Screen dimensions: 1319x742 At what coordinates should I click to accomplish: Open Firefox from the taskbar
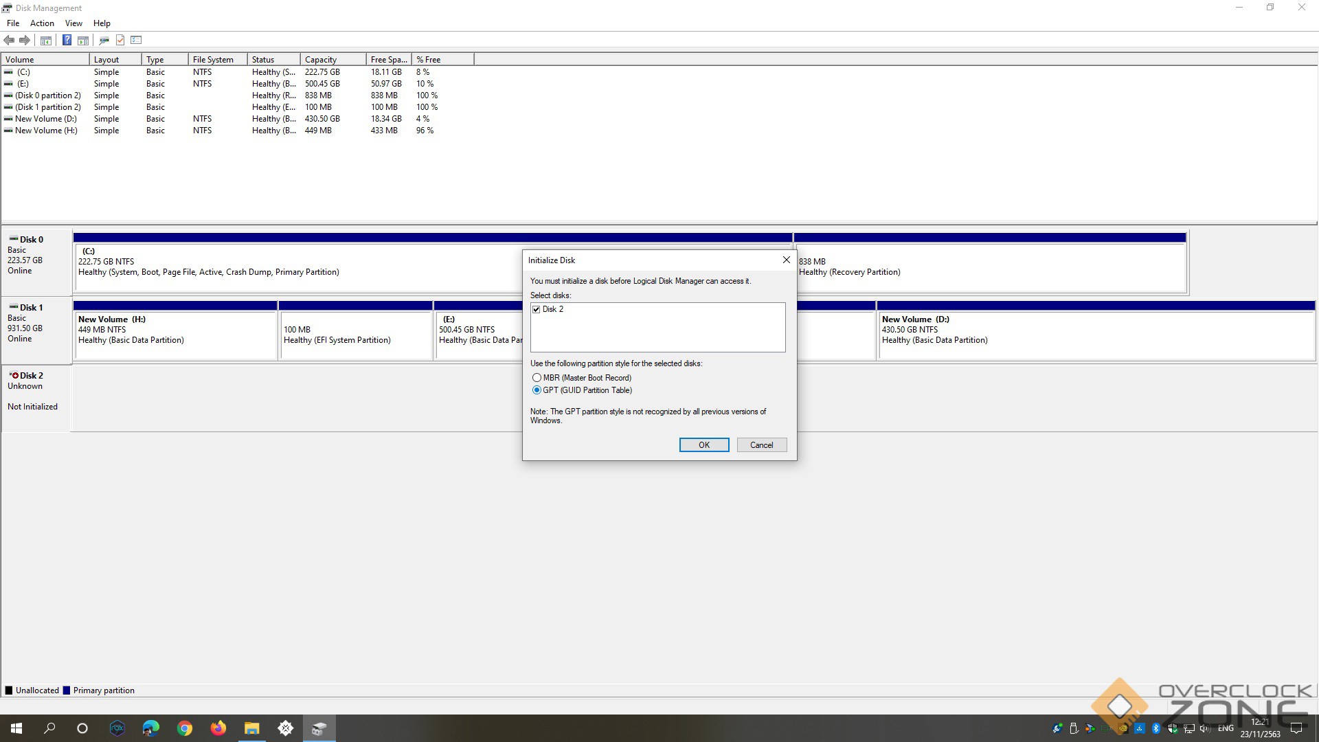(x=218, y=728)
